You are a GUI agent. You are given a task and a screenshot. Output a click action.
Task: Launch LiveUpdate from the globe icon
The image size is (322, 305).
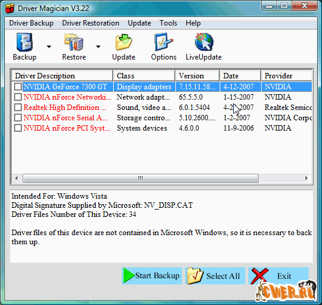coord(204,42)
